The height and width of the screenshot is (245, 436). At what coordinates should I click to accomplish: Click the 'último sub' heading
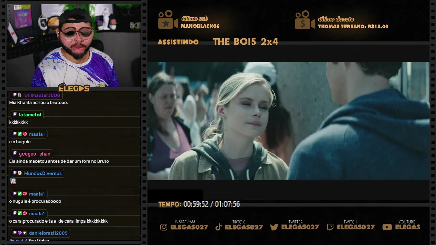tap(194, 19)
